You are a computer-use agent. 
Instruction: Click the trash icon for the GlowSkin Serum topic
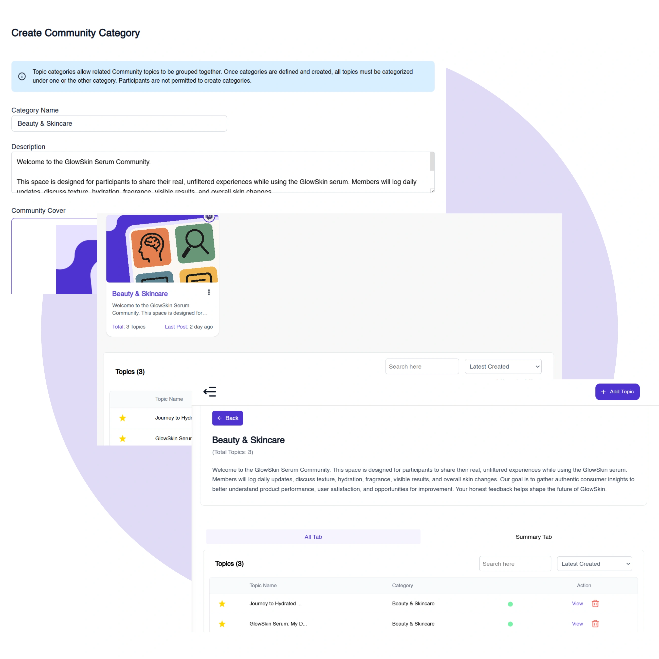(x=595, y=624)
